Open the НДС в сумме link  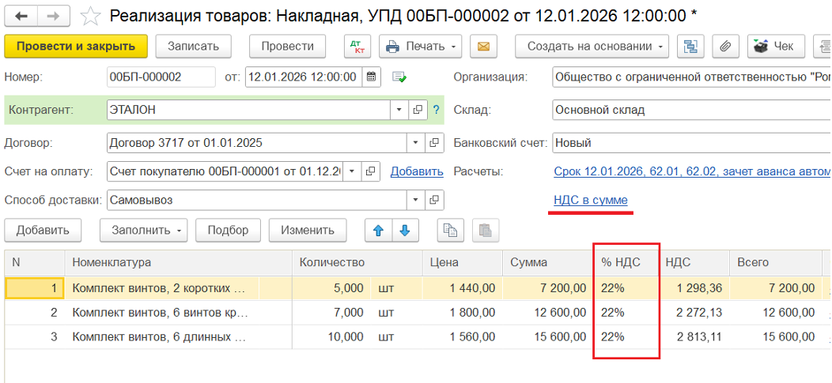pos(591,201)
